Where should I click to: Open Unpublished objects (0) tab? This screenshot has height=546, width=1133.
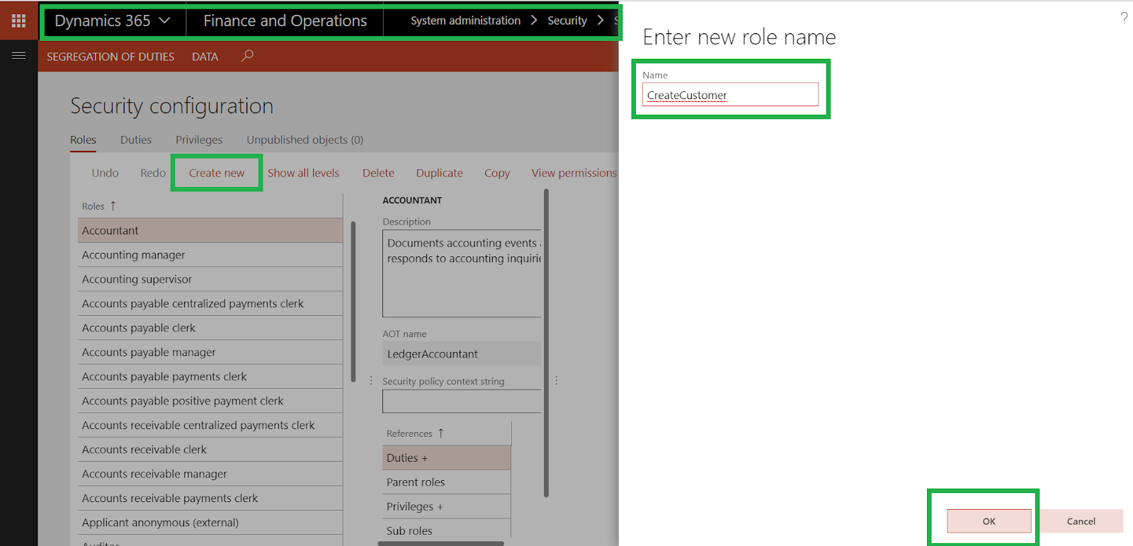pyautogui.click(x=304, y=140)
